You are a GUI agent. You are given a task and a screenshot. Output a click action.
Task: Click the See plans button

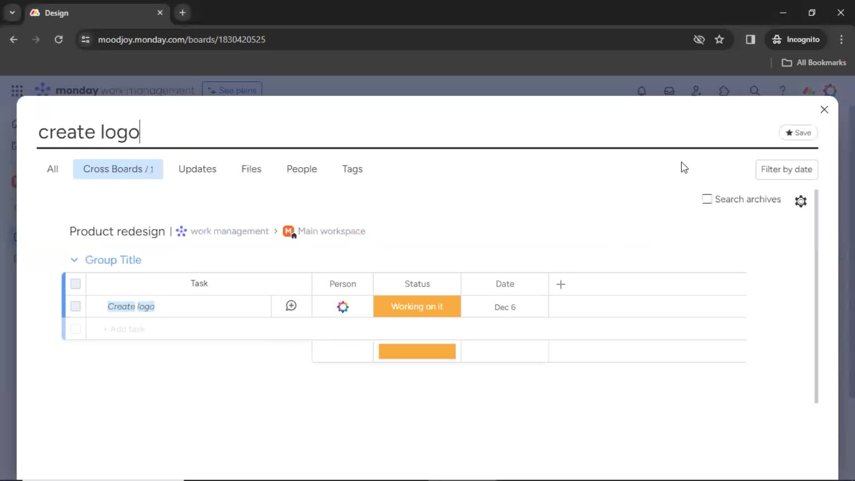[232, 90]
